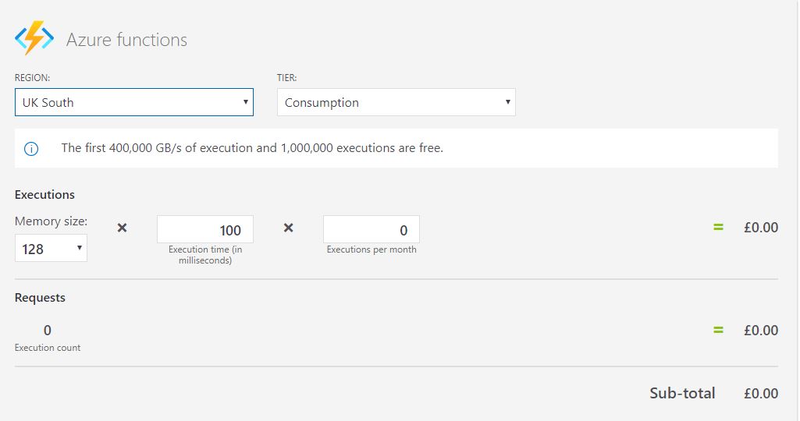Open the Tier dropdown showing Consumption

coord(396,102)
